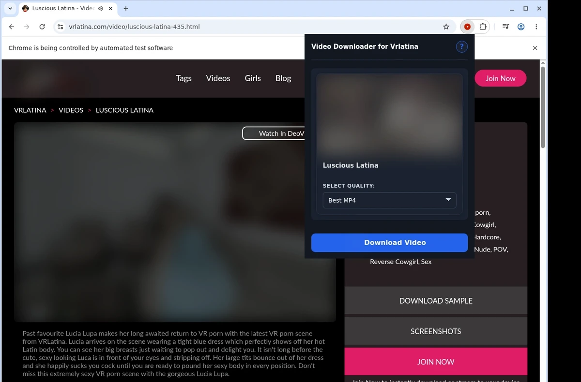
Task: Open the Blog menu item
Action: [283, 78]
